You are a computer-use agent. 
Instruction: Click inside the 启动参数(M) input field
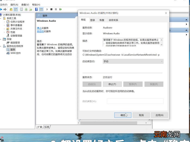point(135,101)
